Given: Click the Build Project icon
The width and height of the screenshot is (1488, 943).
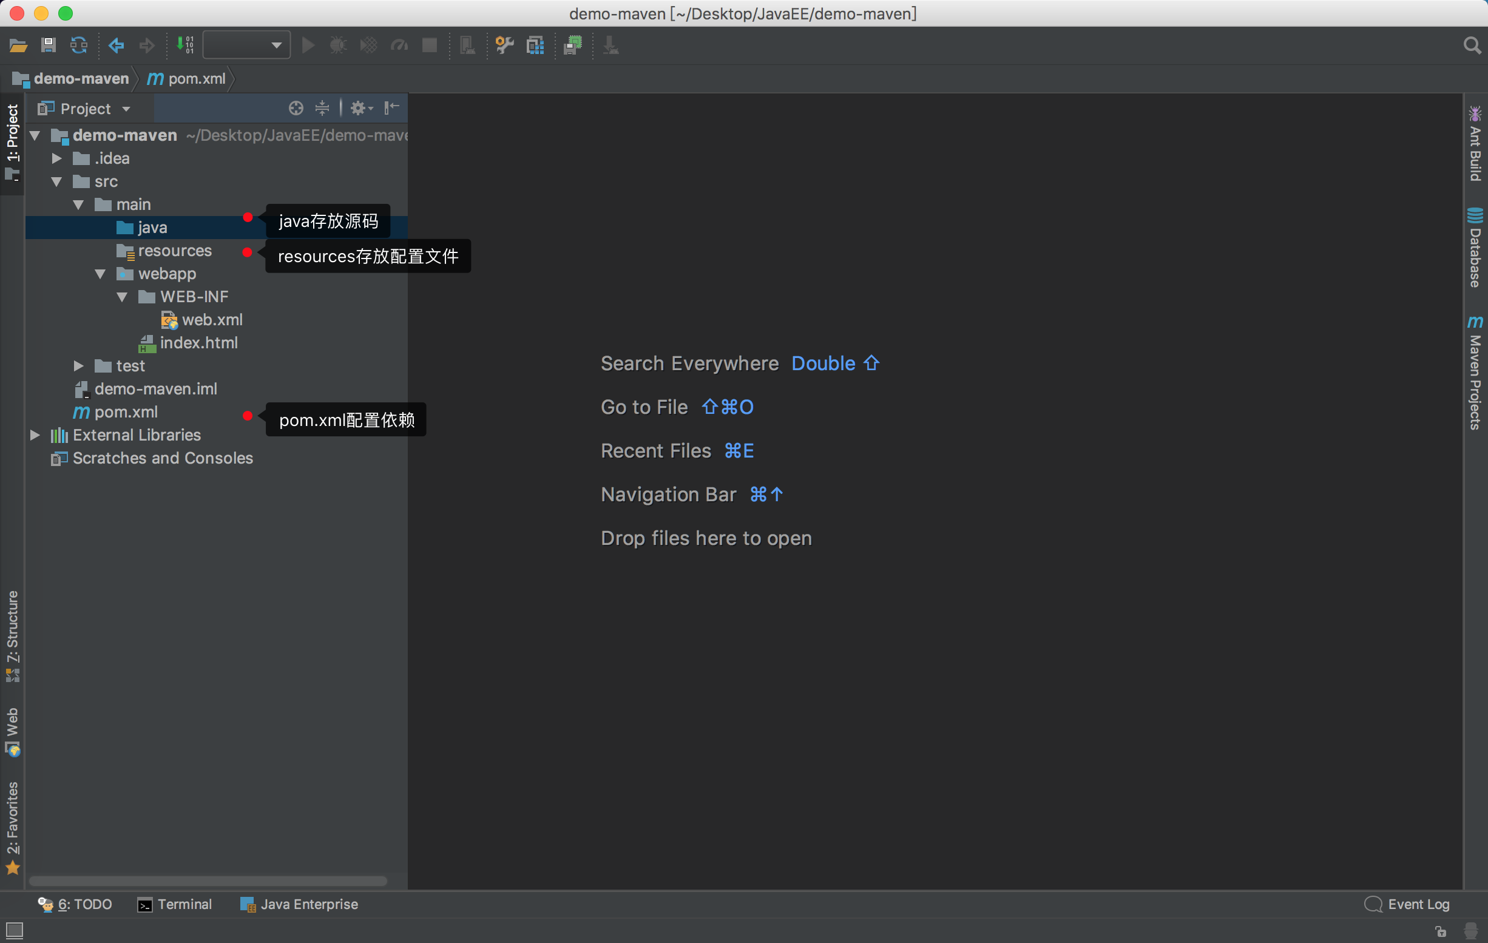Looking at the screenshot, I should pos(184,45).
